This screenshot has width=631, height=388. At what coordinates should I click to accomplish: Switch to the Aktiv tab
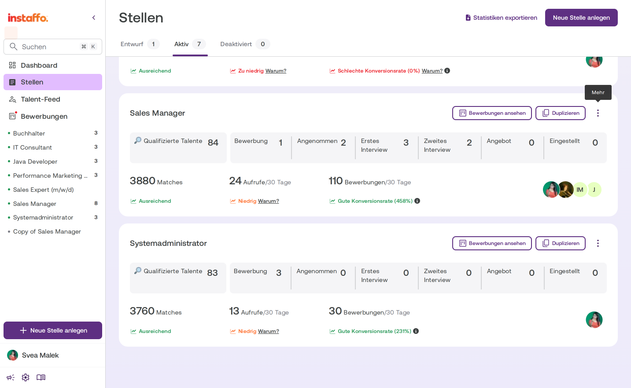tap(190, 44)
